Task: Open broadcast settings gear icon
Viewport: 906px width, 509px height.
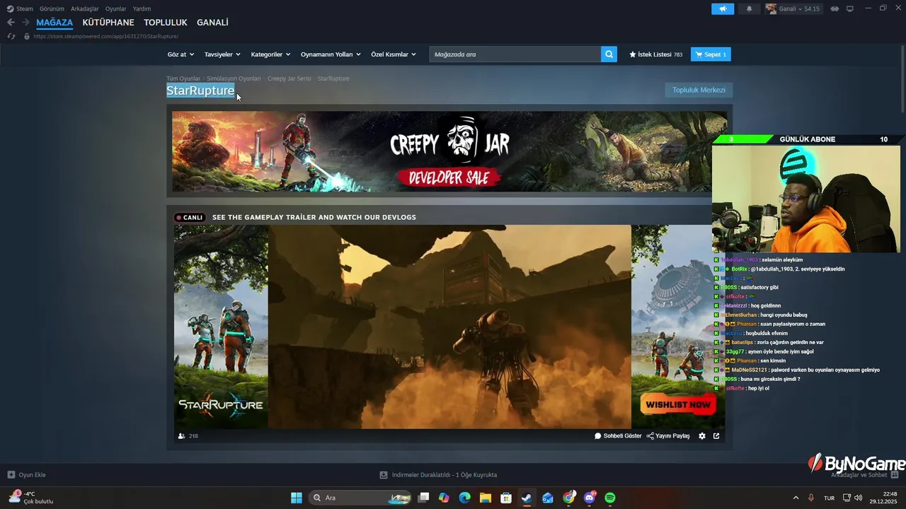Action: [x=702, y=436]
